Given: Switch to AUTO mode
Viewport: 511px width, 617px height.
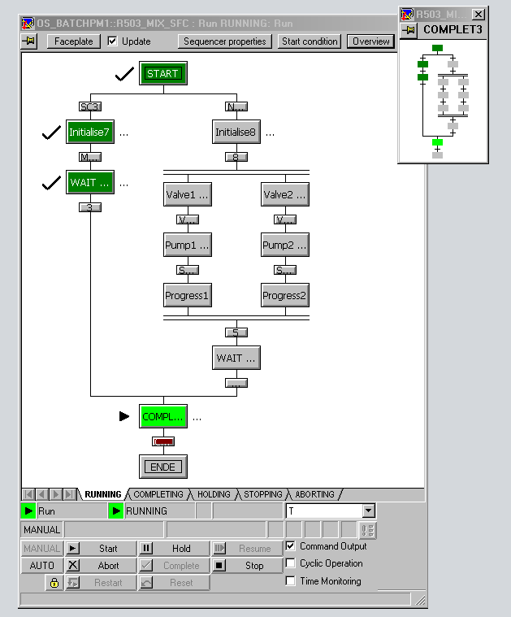Looking at the screenshot, I should point(41,566).
